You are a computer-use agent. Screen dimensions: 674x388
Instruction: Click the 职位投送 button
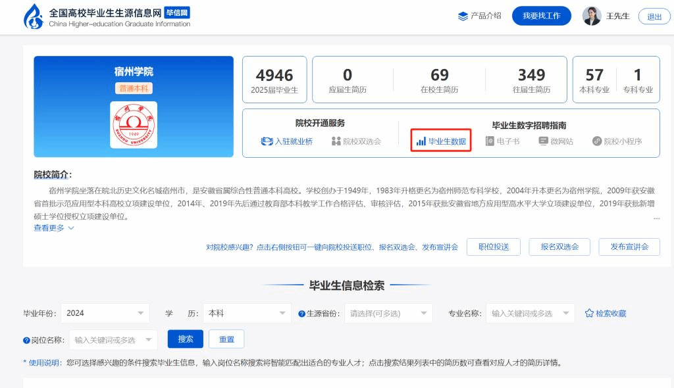pos(493,247)
